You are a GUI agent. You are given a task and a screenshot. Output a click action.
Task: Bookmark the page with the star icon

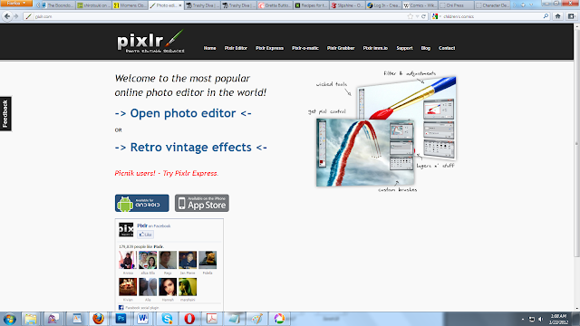pyautogui.click(x=411, y=16)
